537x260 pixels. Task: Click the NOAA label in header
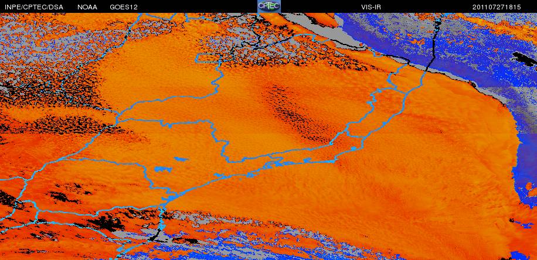[x=87, y=7]
